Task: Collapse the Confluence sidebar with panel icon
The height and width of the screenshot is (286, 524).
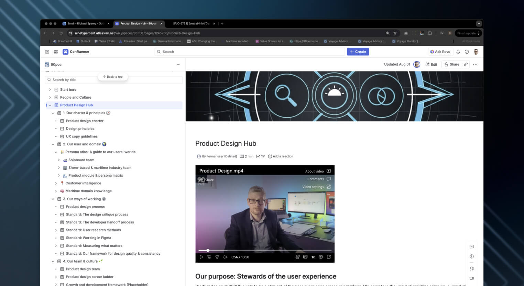Action: point(47,52)
